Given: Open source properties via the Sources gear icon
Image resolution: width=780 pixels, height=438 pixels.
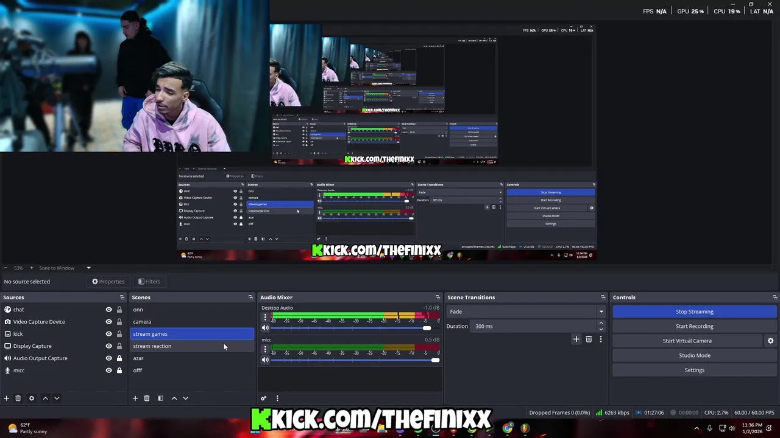Looking at the screenshot, I should [32, 398].
